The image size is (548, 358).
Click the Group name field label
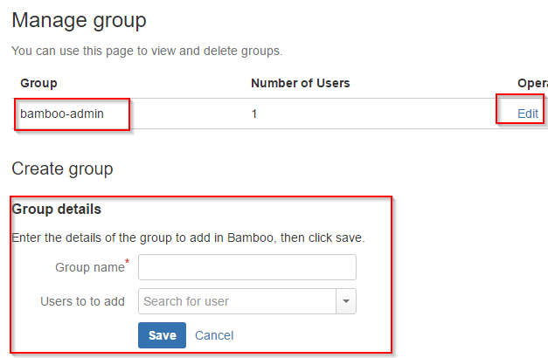(x=90, y=267)
